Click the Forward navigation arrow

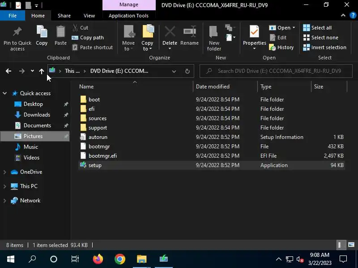[x=21, y=71]
